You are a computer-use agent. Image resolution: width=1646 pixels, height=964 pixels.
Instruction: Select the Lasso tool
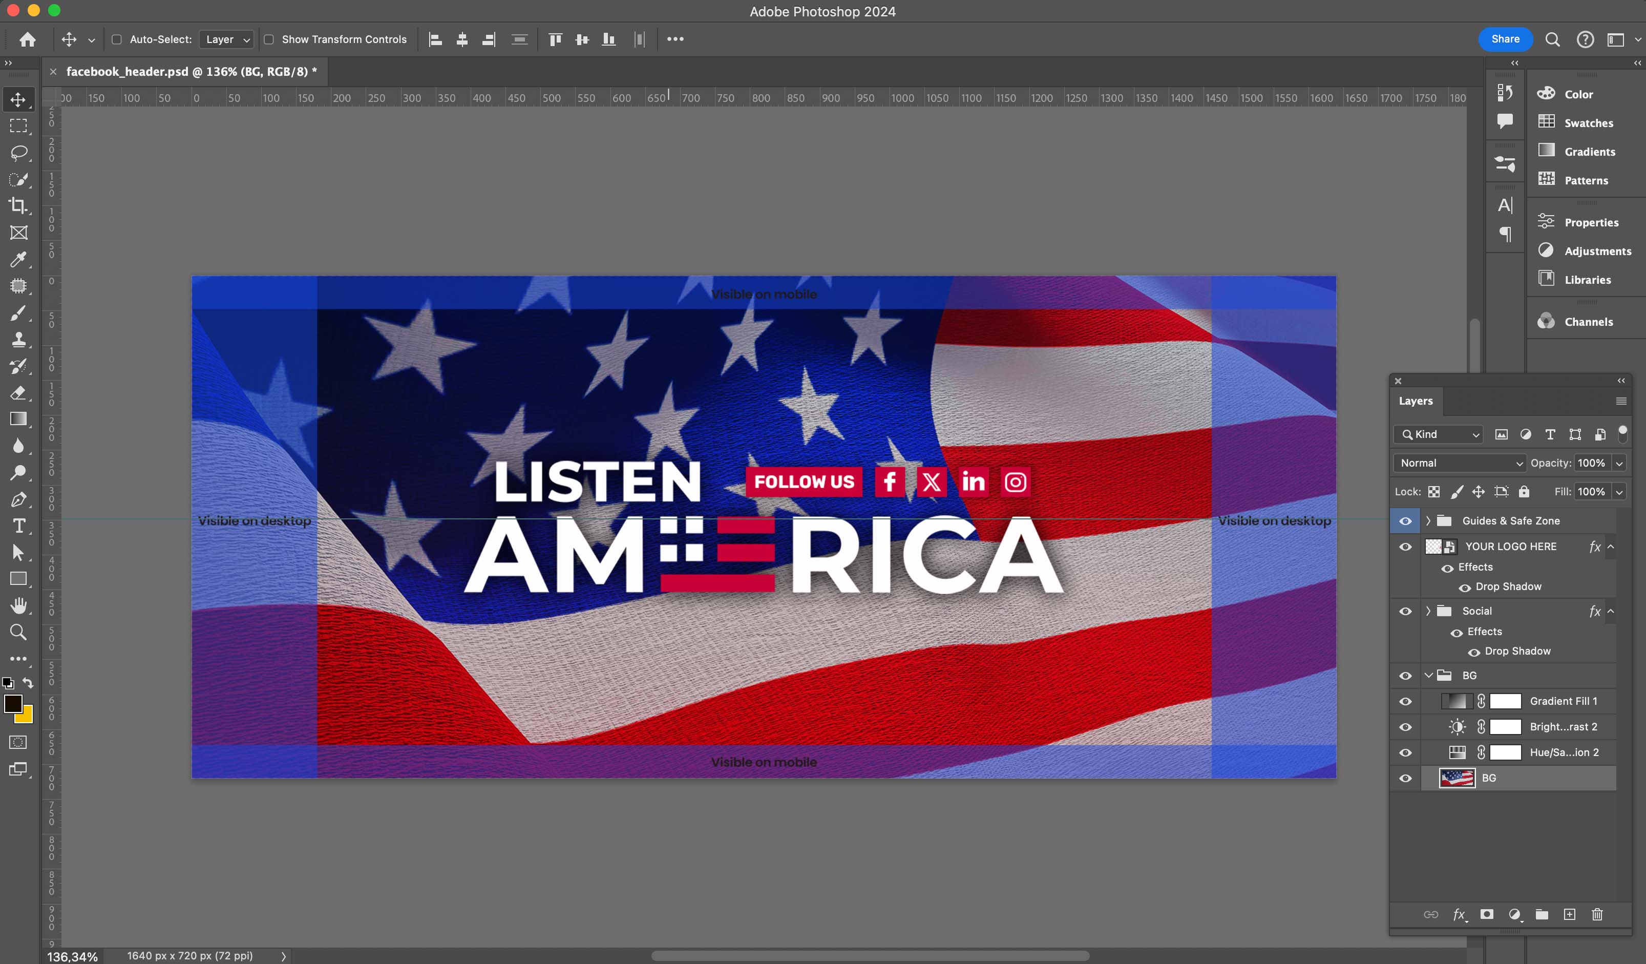pyautogui.click(x=18, y=153)
